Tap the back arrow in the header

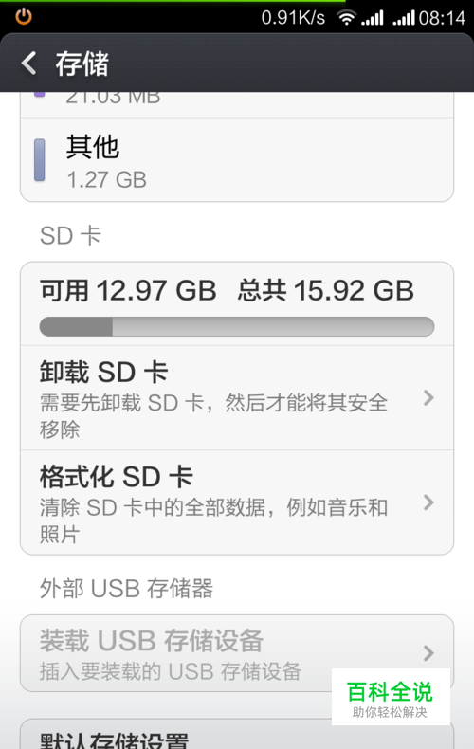click(29, 64)
